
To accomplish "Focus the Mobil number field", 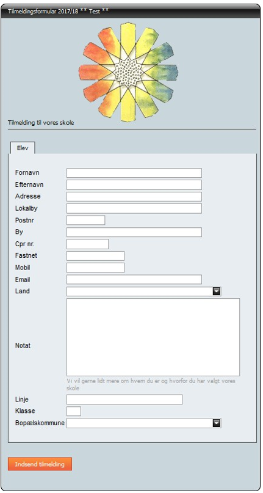I will (96, 268).
